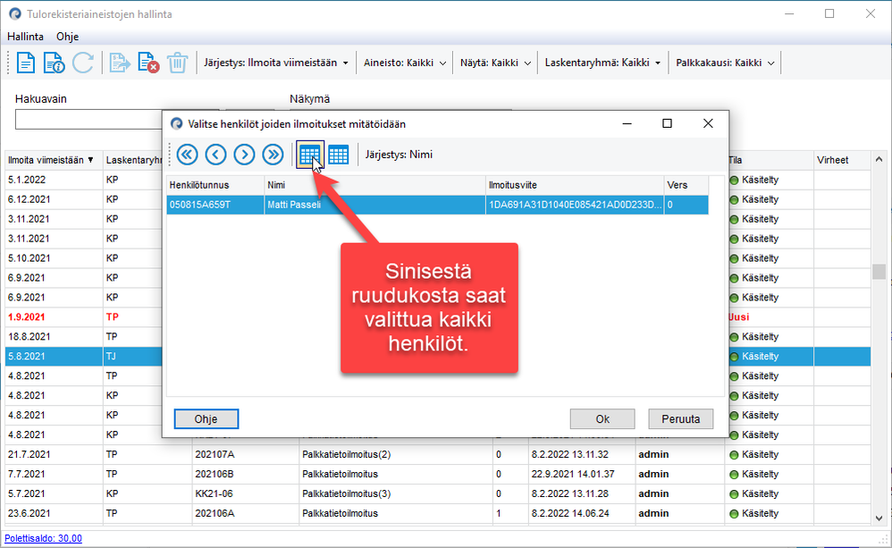Click the highlighted select-all grid icon
This screenshot has width=892, height=548.
(x=309, y=155)
